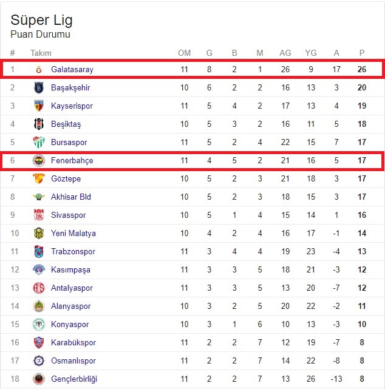Click the Kayserispor team logo

(39, 106)
